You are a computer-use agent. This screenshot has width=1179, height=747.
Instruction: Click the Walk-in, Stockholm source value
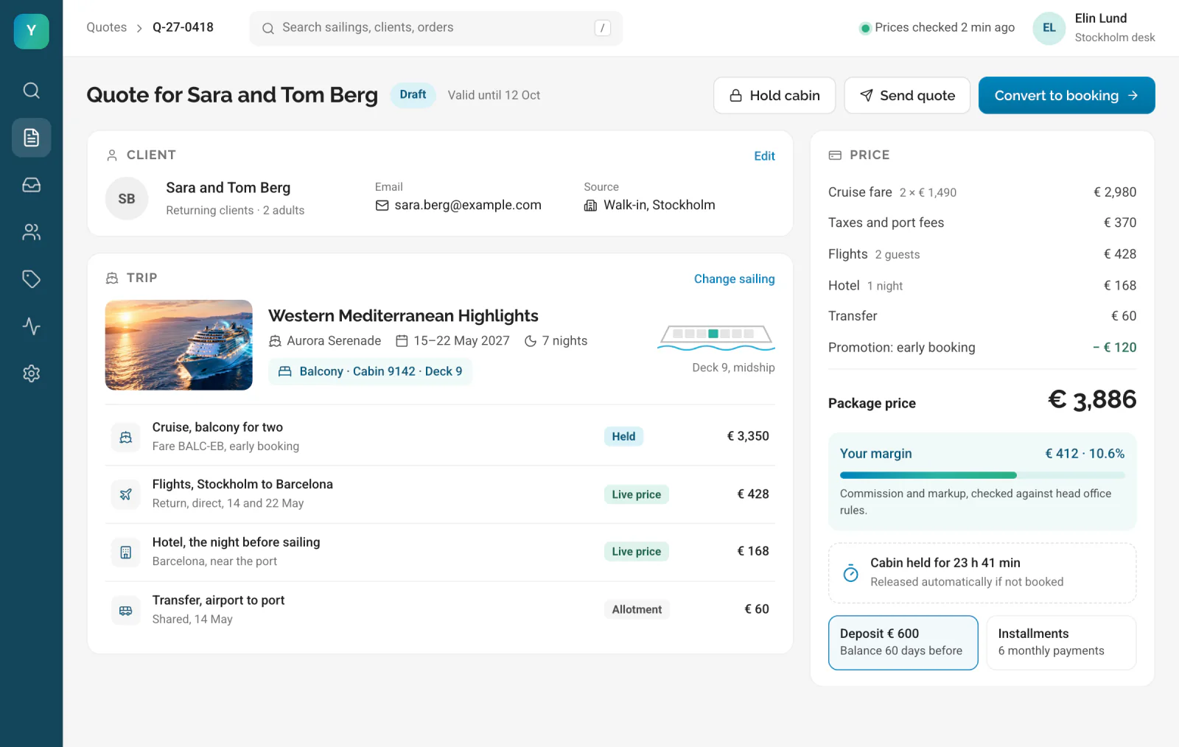click(659, 206)
